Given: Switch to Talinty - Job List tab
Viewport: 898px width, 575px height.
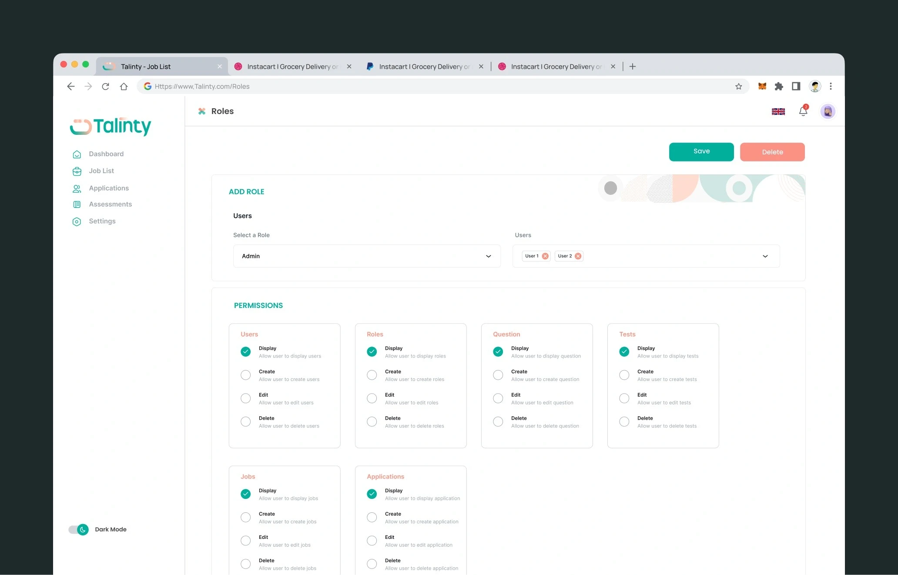Looking at the screenshot, I should [x=162, y=67].
